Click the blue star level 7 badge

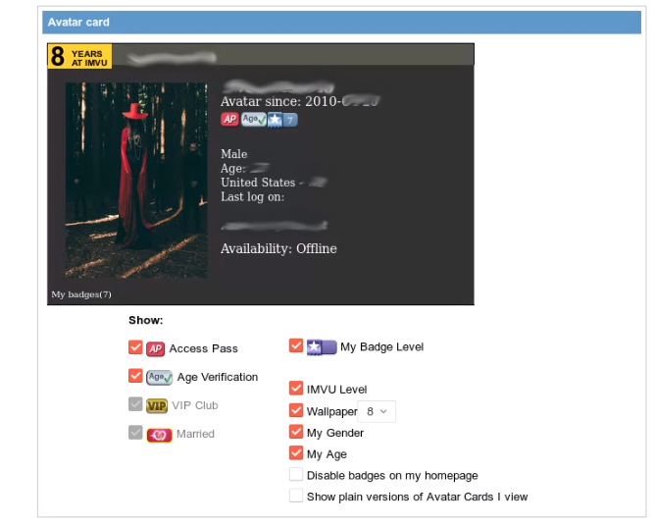tap(282, 120)
